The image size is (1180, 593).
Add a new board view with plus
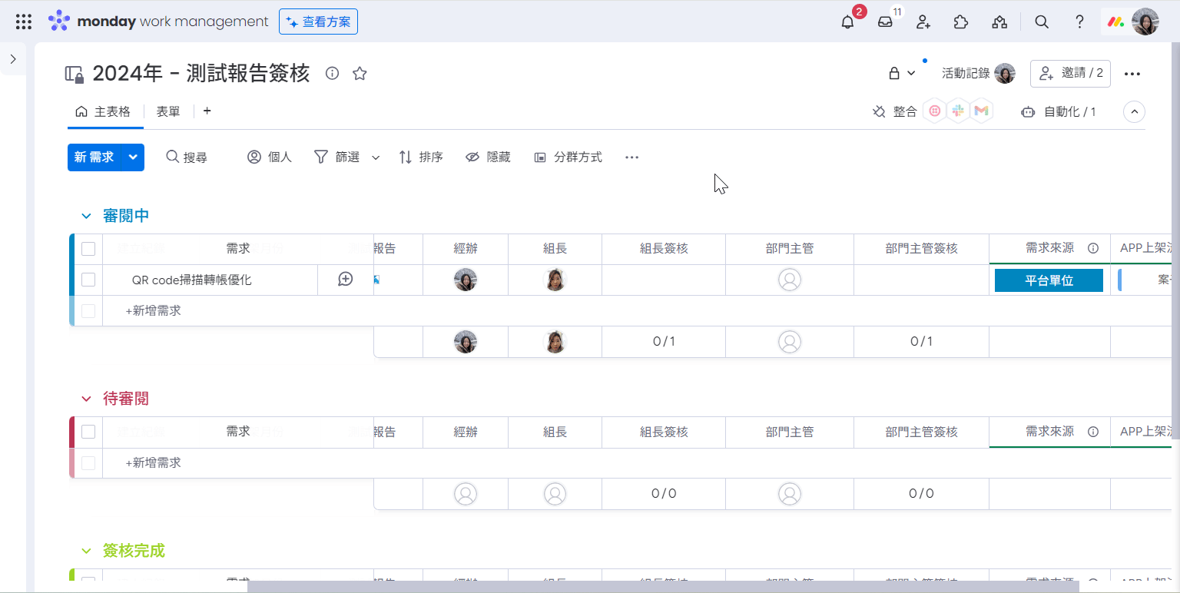click(x=207, y=111)
